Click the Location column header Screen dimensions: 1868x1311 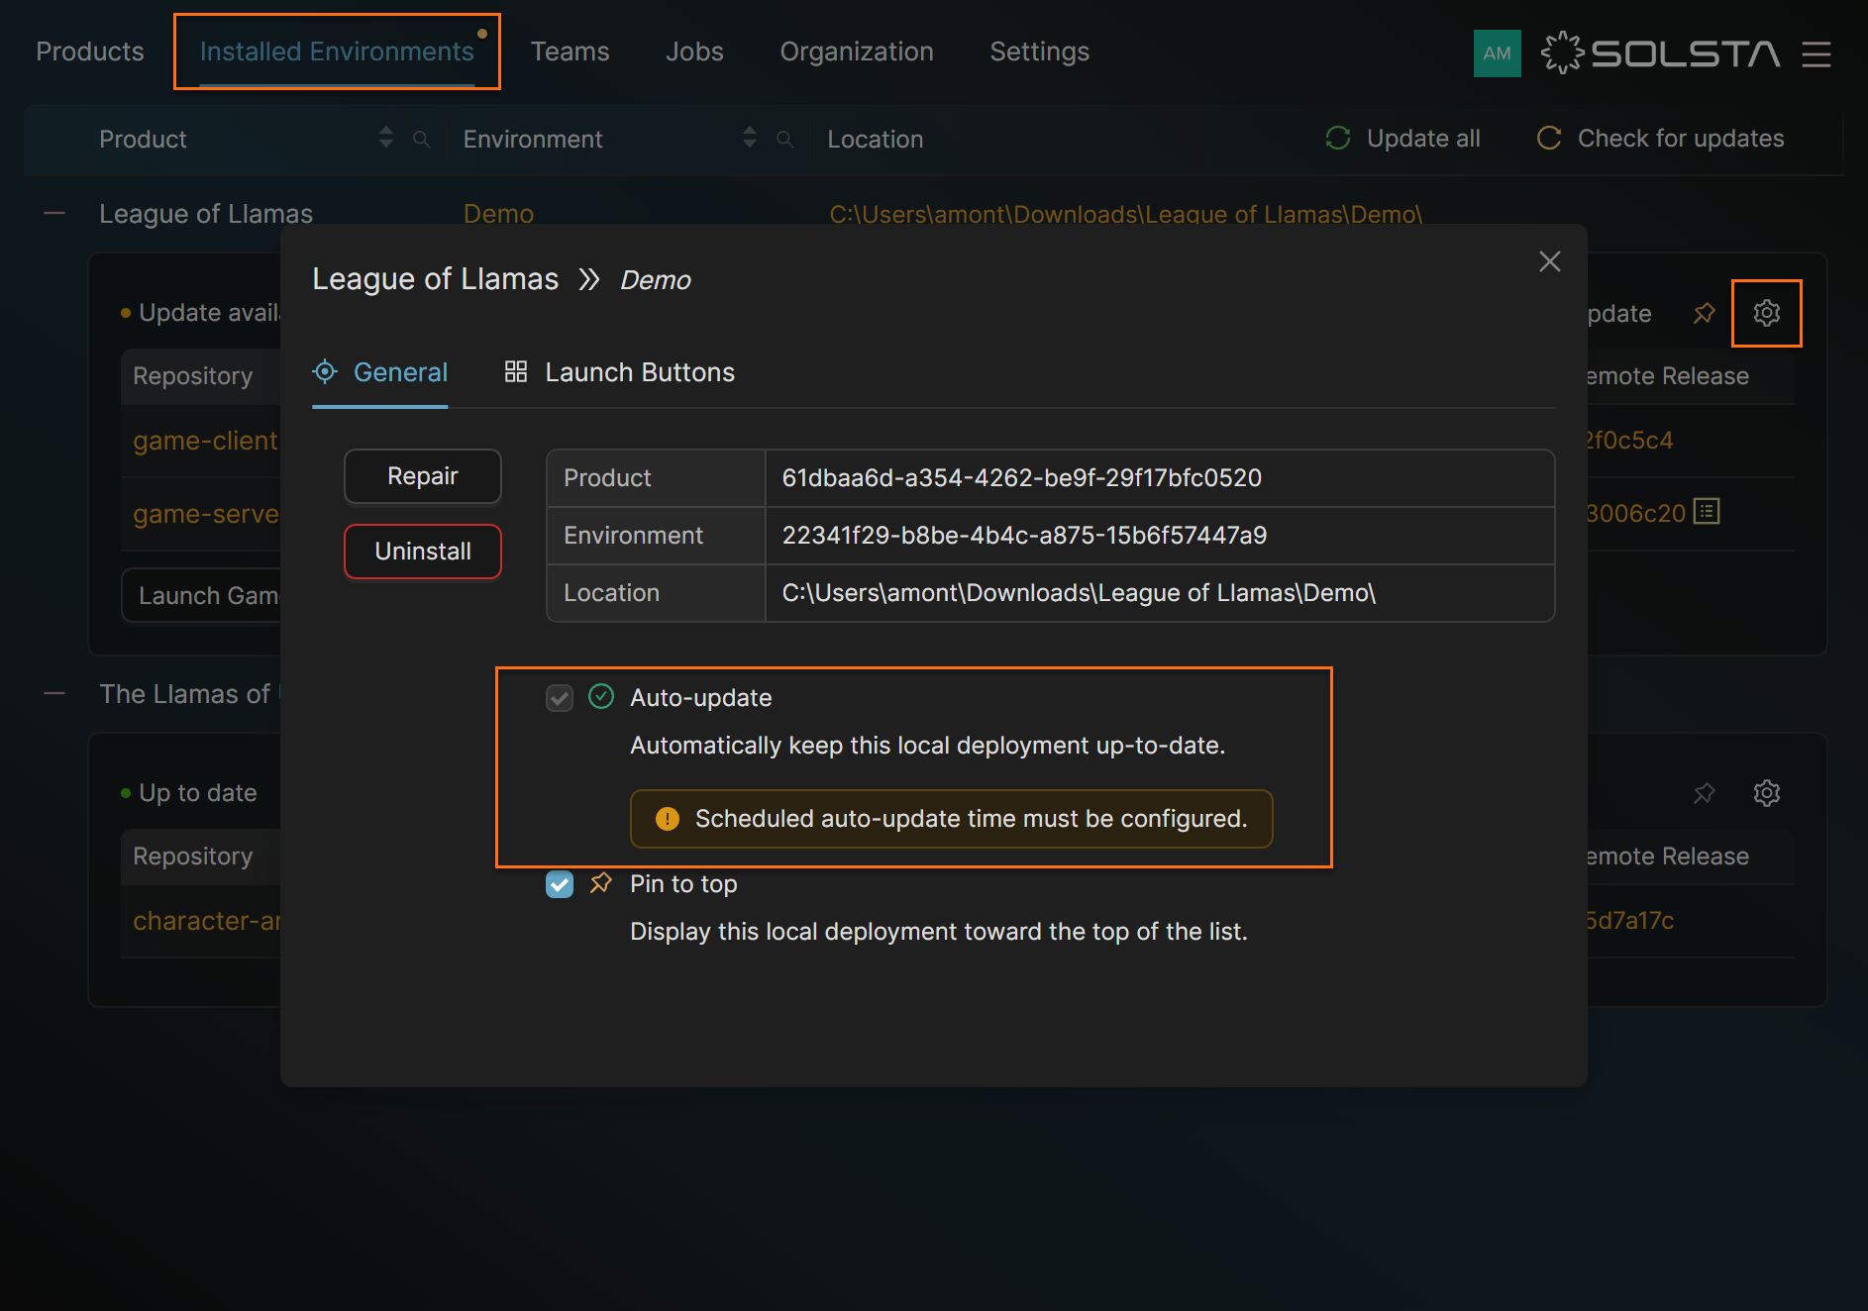pyautogui.click(x=876, y=140)
